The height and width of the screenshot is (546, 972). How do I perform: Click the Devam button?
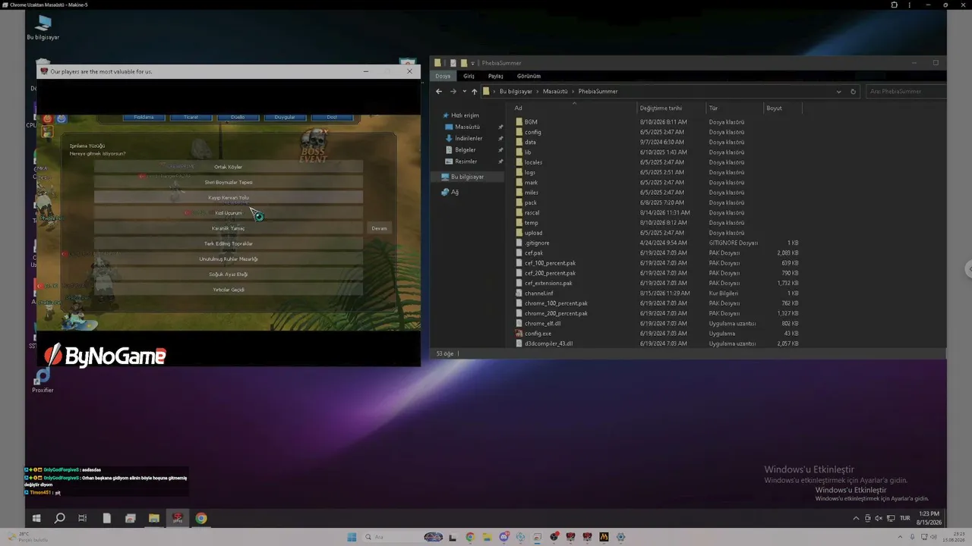379,228
